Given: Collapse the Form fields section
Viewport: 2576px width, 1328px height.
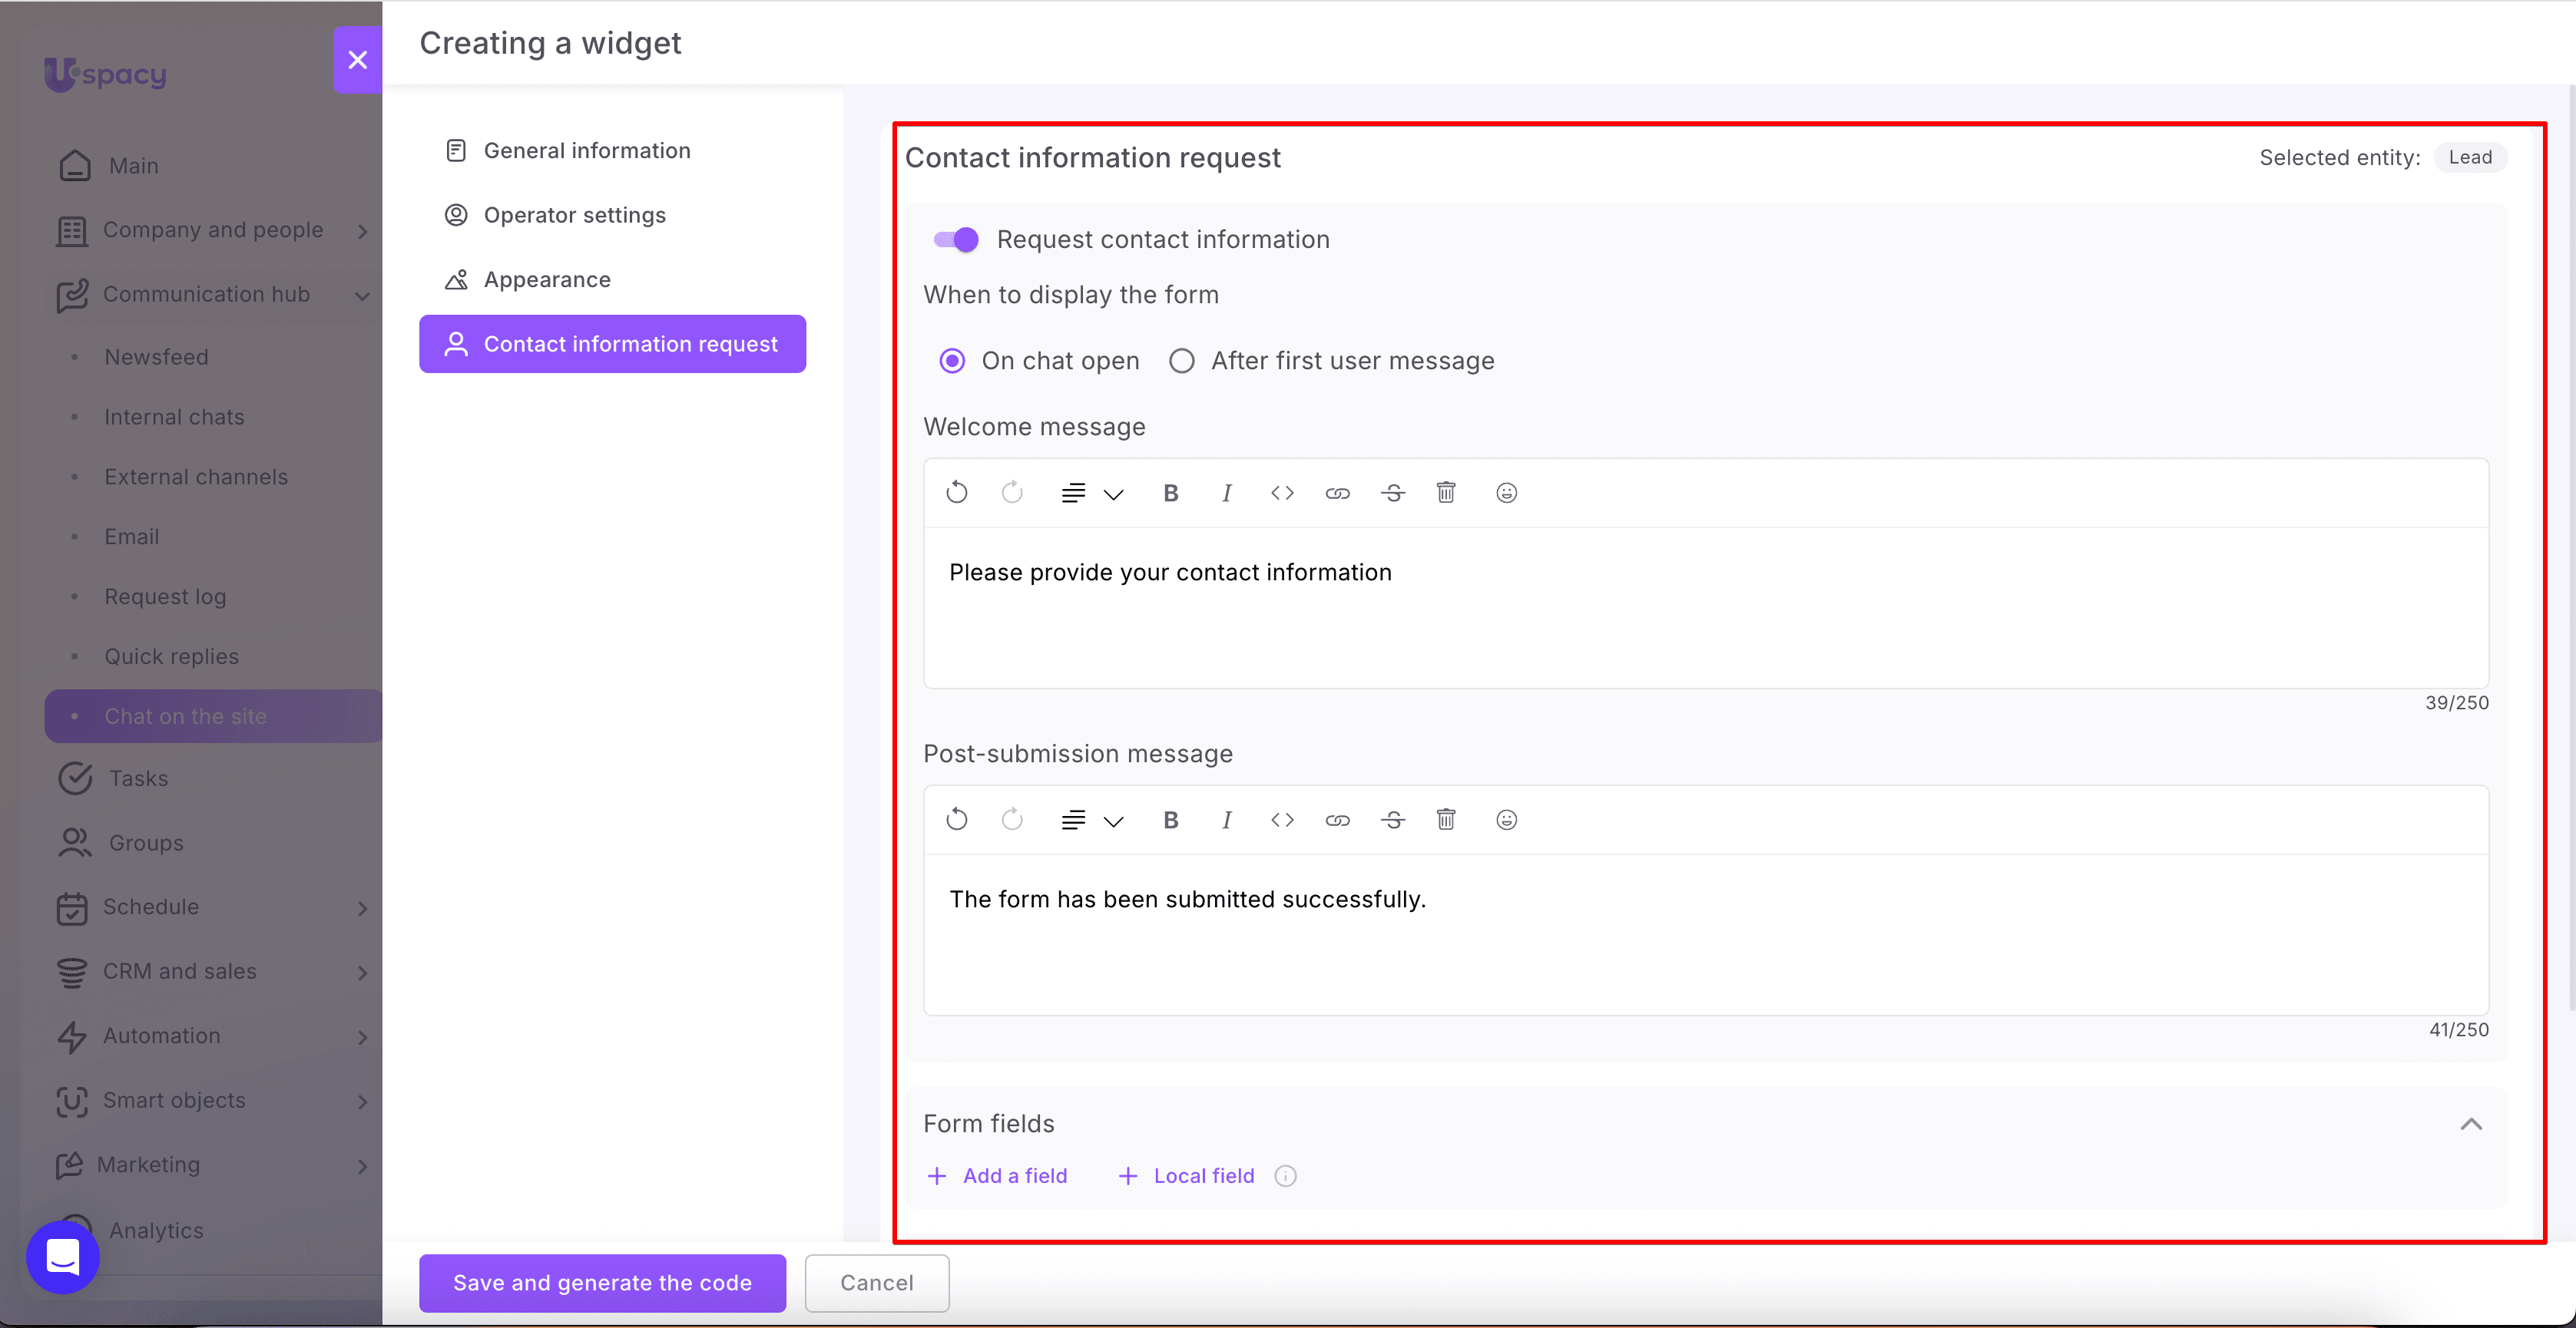Looking at the screenshot, I should tap(2471, 1124).
